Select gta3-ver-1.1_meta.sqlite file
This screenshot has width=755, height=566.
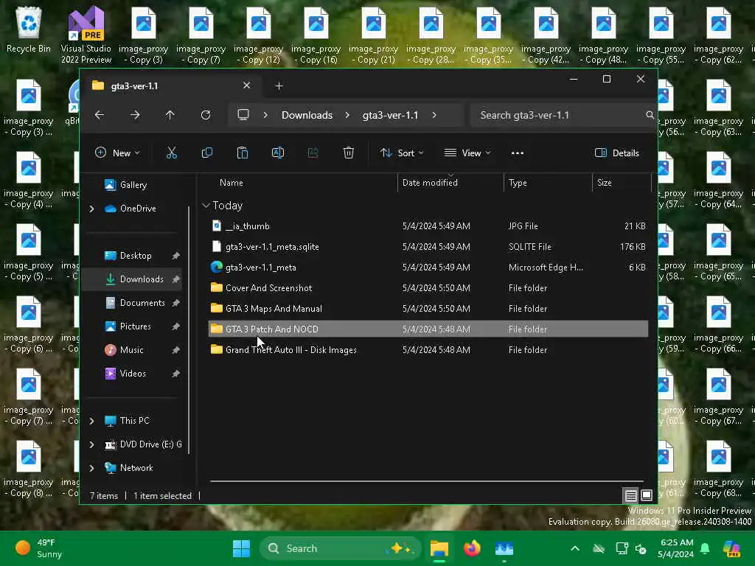(x=428, y=246)
